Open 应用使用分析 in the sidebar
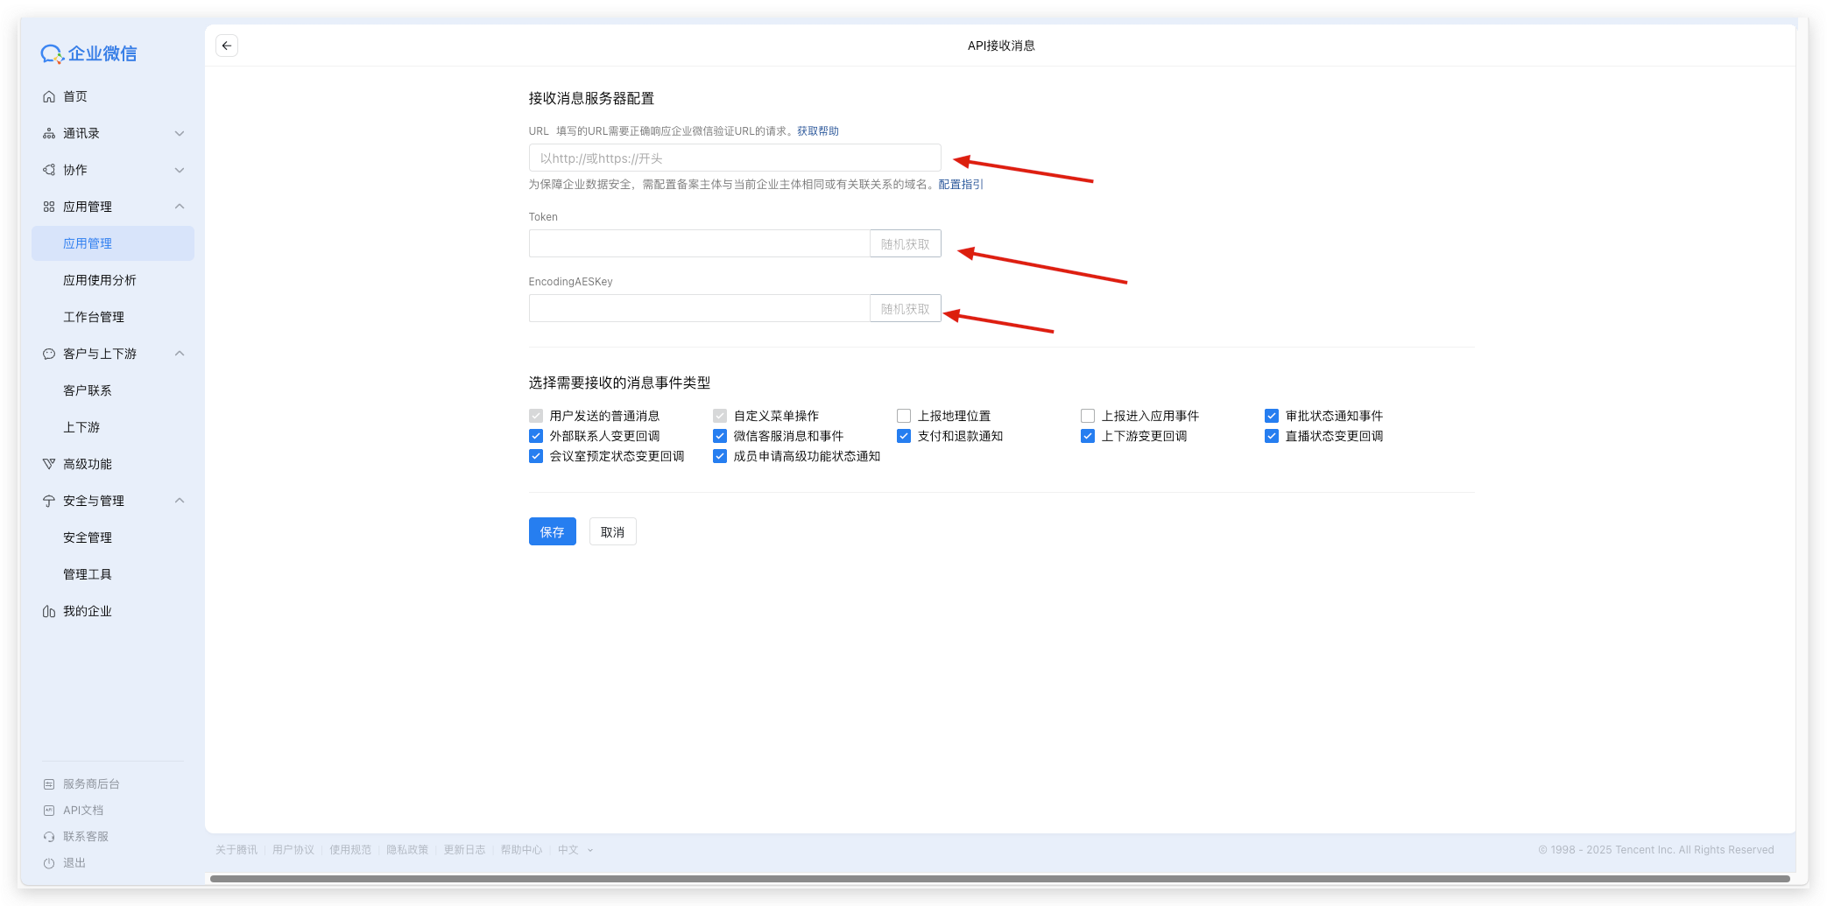 [x=100, y=280]
